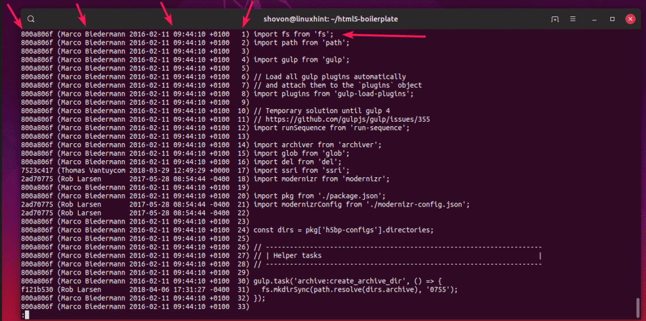Viewport: 646px width, 321px height.
Task: Click line number 33)
Action: (x=244, y=306)
